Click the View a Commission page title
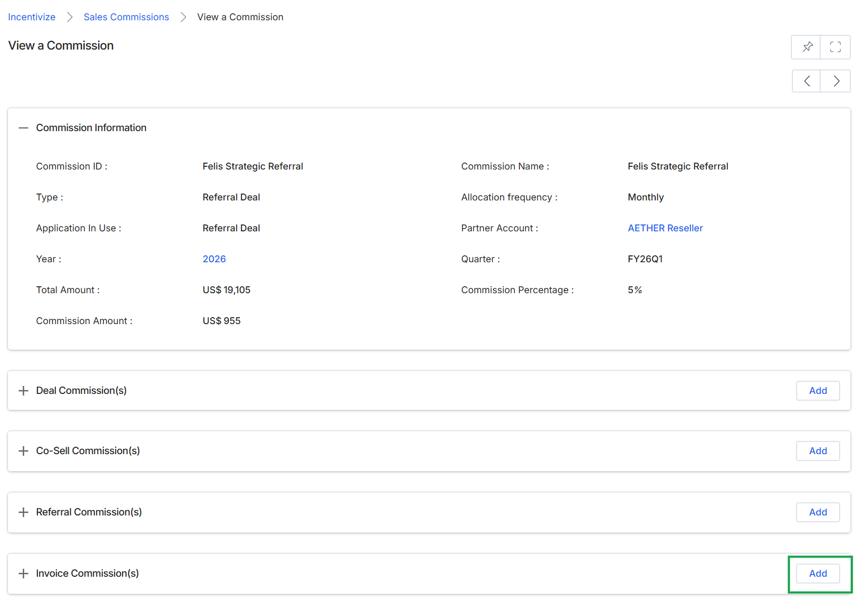The image size is (860, 613). [61, 46]
